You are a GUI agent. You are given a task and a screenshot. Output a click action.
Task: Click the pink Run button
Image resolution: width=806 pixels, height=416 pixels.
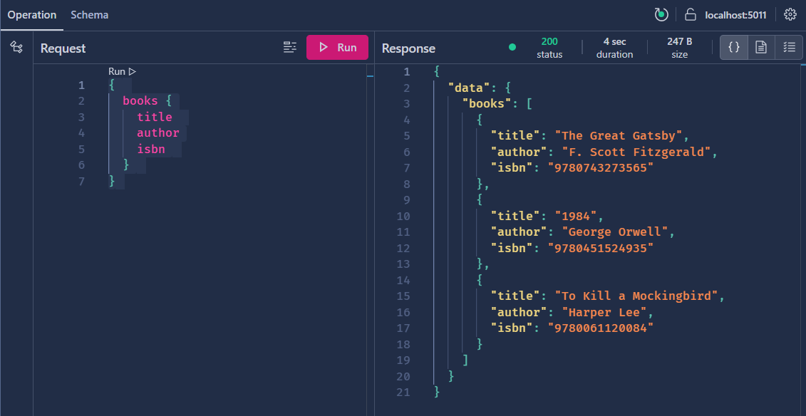pyautogui.click(x=337, y=48)
